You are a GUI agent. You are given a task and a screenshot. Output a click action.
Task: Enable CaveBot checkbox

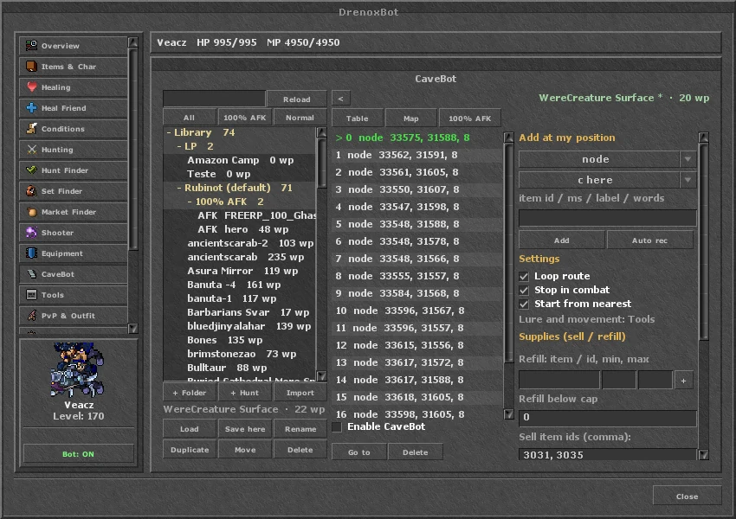(337, 426)
